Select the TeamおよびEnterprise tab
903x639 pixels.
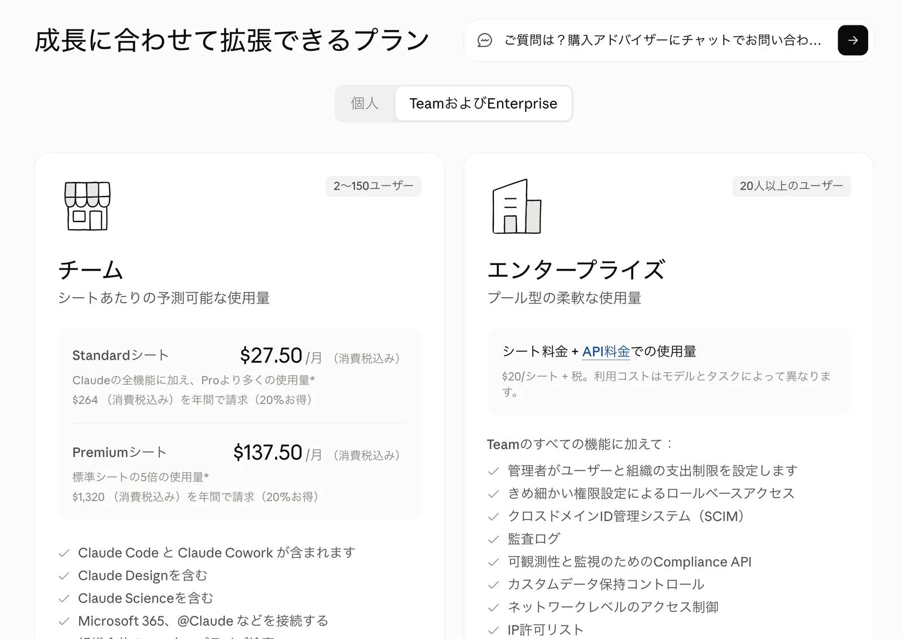(484, 103)
